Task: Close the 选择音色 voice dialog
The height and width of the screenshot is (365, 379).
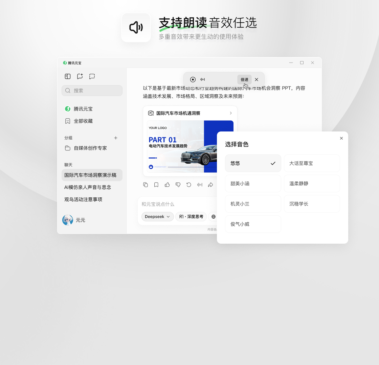Action: coord(341,138)
